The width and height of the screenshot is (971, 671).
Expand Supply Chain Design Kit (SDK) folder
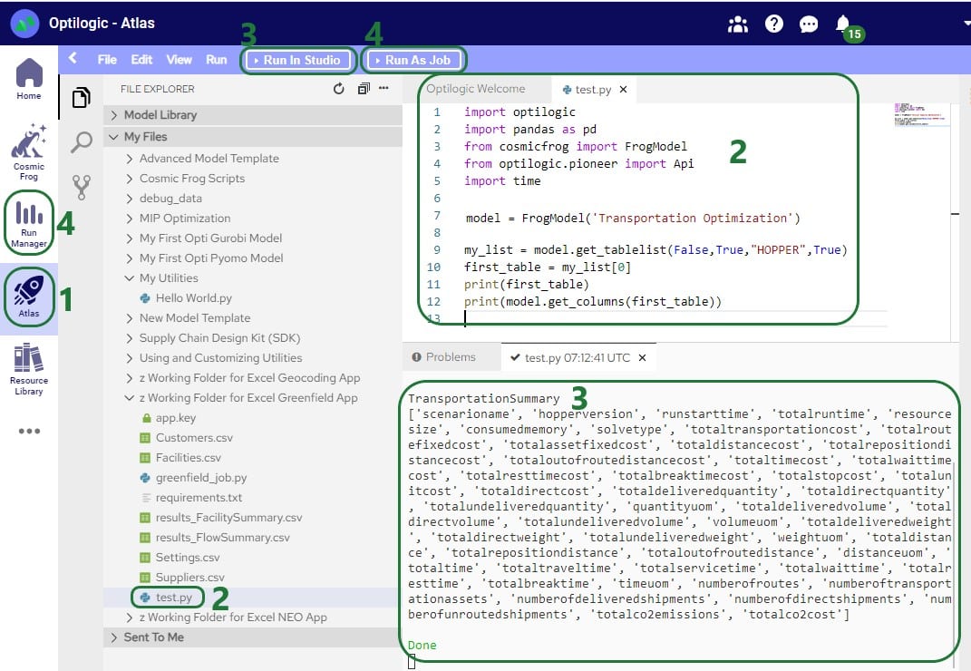[x=219, y=337]
